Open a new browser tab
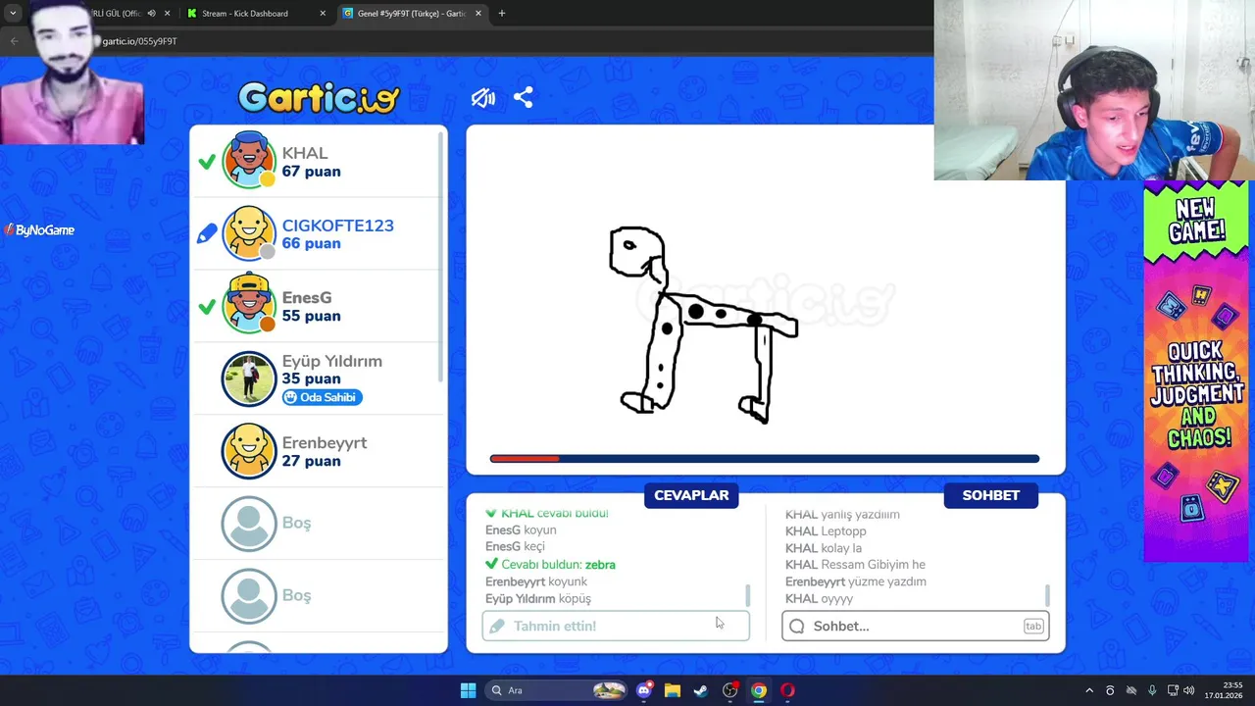The height and width of the screenshot is (706, 1255). tap(502, 14)
